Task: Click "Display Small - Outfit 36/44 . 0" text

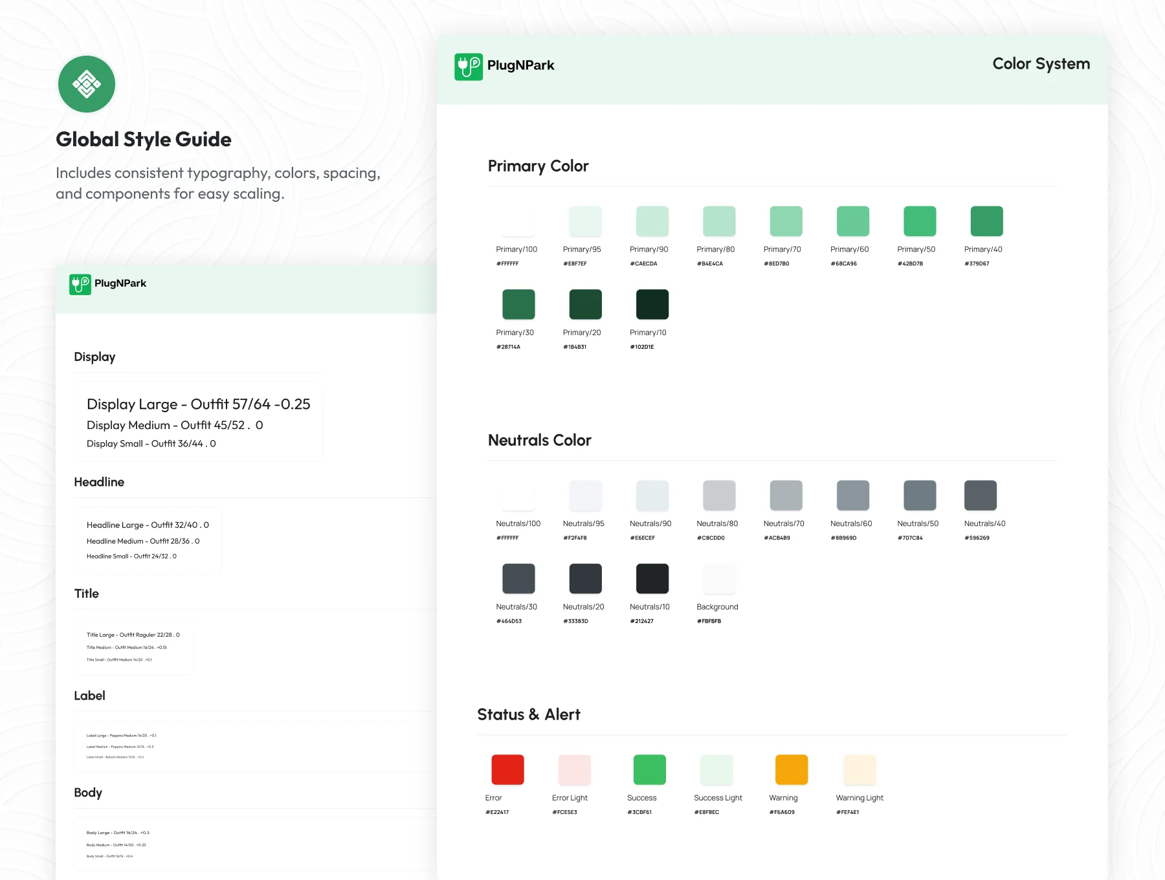Action: (151, 444)
